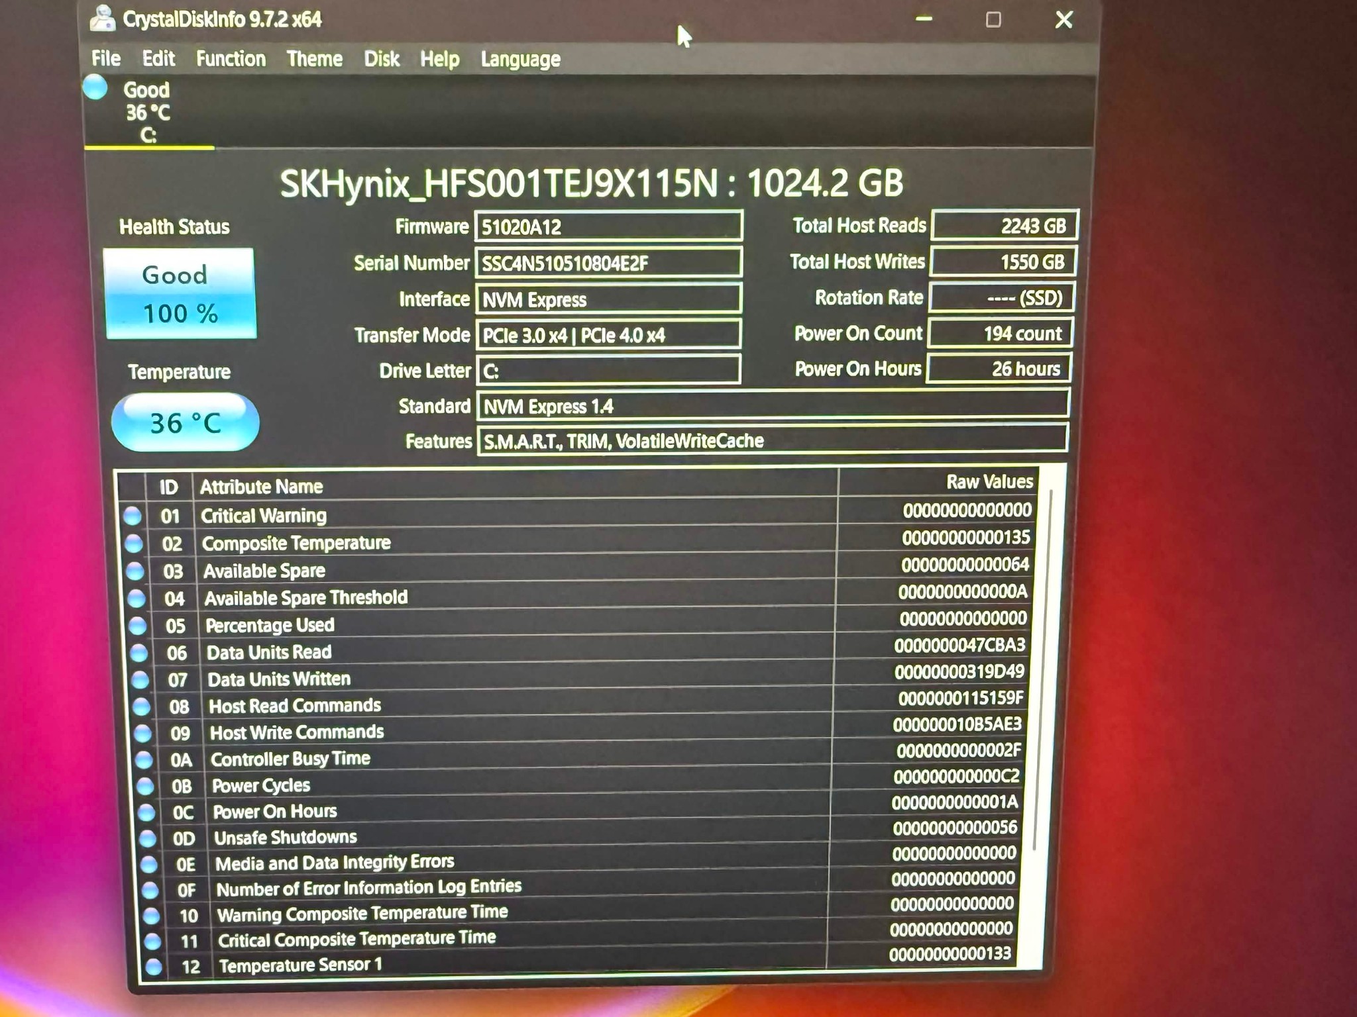Click the Serial Number field
The width and height of the screenshot is (1357, 1017).
tap(608, 263)
